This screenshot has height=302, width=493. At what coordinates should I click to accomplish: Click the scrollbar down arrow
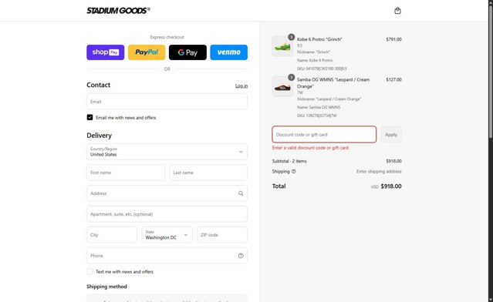[x=491, y=300]
